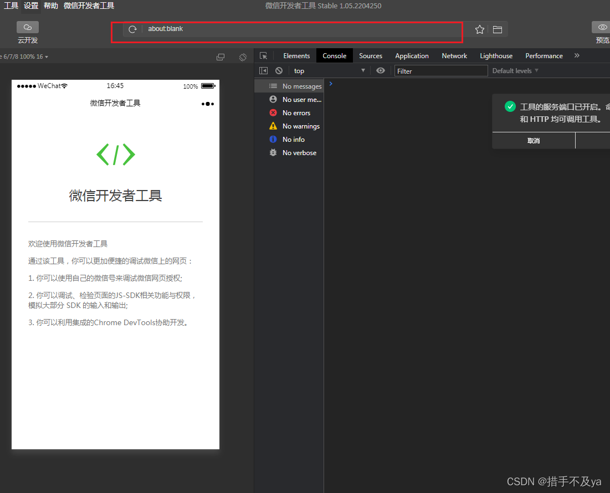Toggle live expression eye icon
Image resolution: width=610 pixels, height=493 pixels.
click(x=381, y=71)
